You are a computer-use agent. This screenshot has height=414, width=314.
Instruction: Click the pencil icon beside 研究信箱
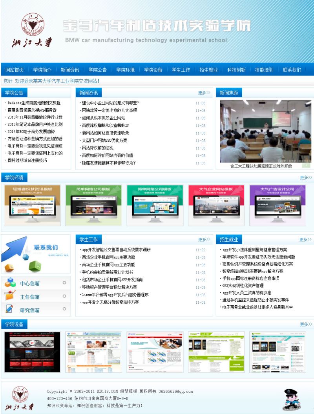point(9,309)
